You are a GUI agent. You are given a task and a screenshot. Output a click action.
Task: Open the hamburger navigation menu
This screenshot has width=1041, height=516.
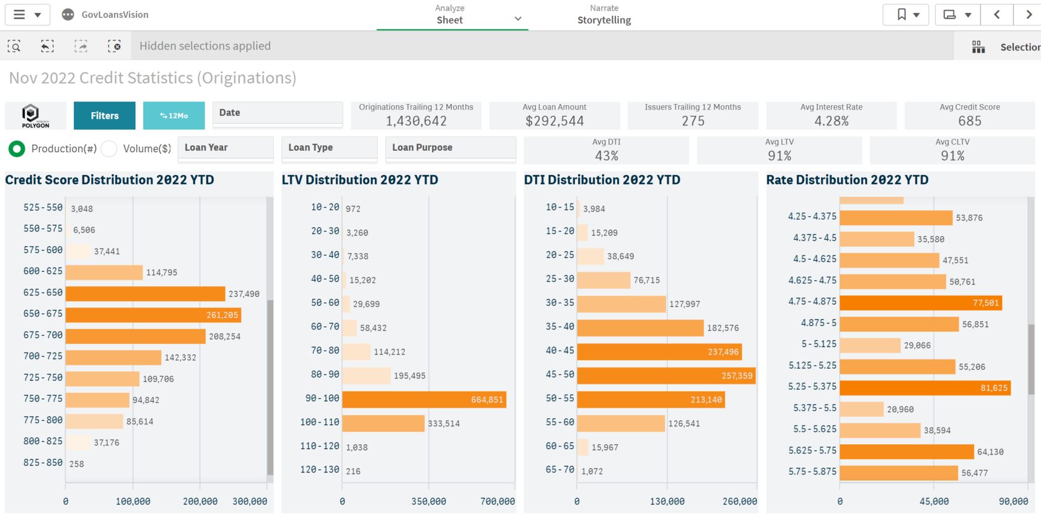(20, 15)
